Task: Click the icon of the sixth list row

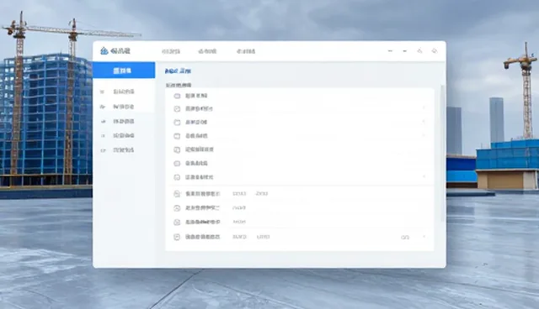Action: tap(177, 164)
